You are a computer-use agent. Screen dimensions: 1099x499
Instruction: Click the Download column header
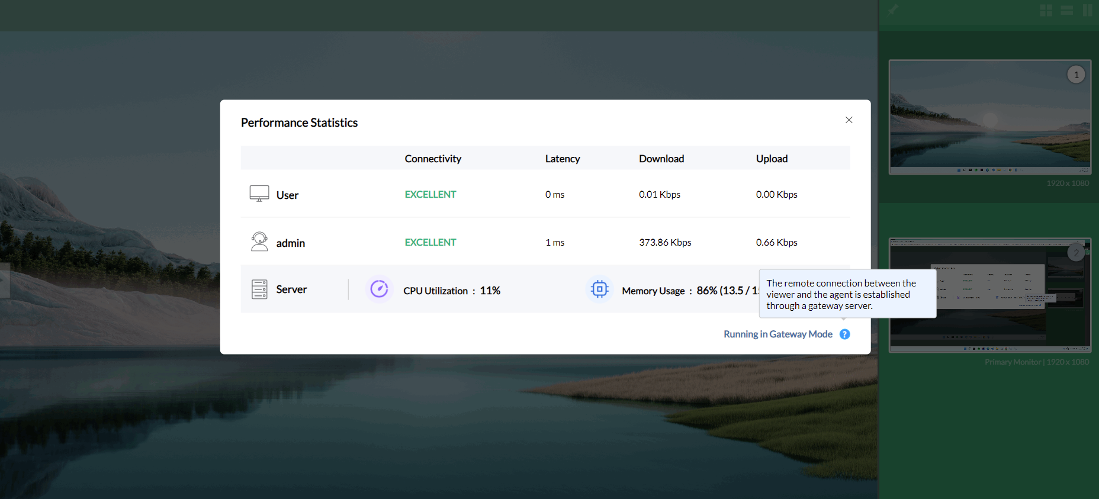pyautogui.click(x=661, y=159)
